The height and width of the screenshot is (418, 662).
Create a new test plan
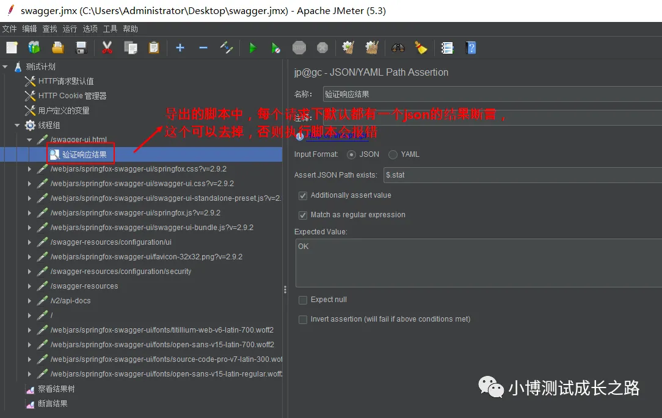[10, 48]
